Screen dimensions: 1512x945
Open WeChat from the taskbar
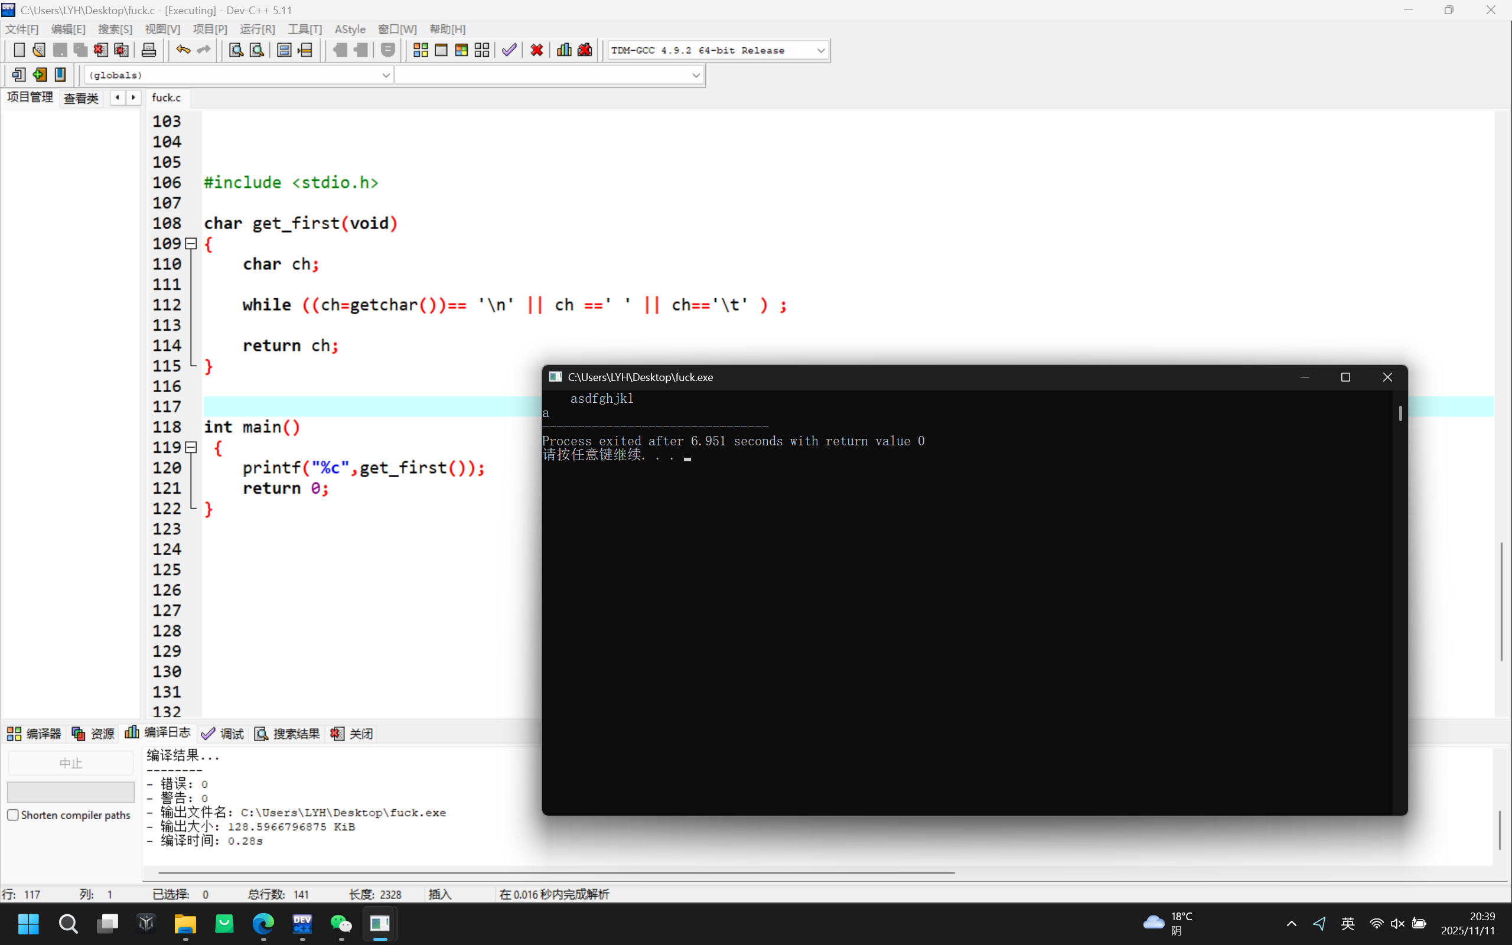(x=341, y=924)
